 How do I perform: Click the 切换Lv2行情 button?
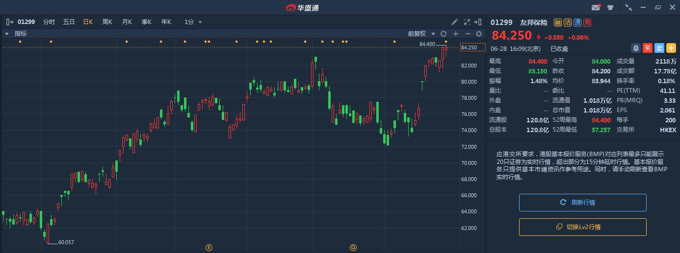(x=582, y=227)
